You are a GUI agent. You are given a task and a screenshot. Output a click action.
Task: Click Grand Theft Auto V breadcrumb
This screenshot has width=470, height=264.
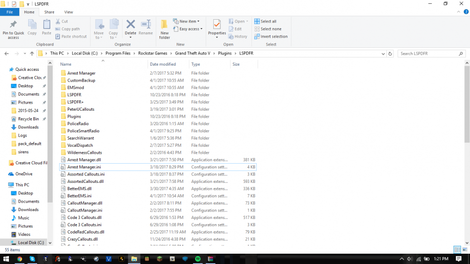[x=192, y=53]
